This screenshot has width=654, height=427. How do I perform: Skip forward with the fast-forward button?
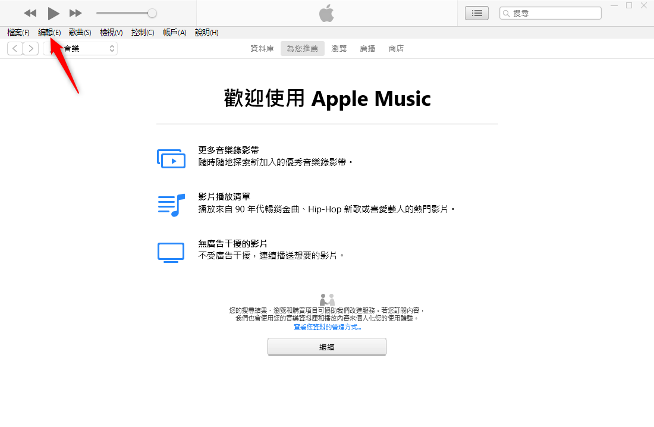pyautogui.click(x=75, y=13)
